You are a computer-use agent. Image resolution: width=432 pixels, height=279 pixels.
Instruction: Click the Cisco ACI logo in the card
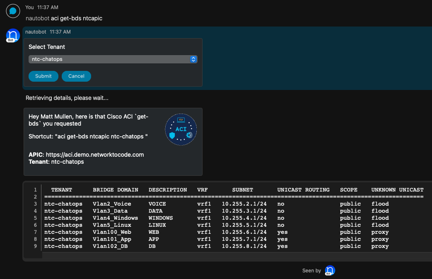point(181,129)
